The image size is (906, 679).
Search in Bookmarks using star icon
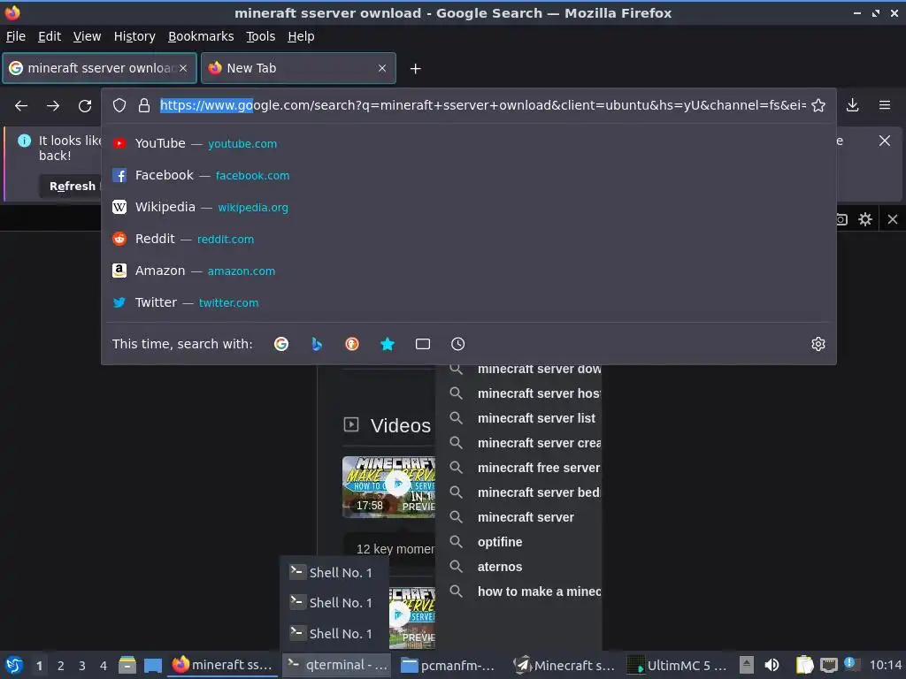388,344
